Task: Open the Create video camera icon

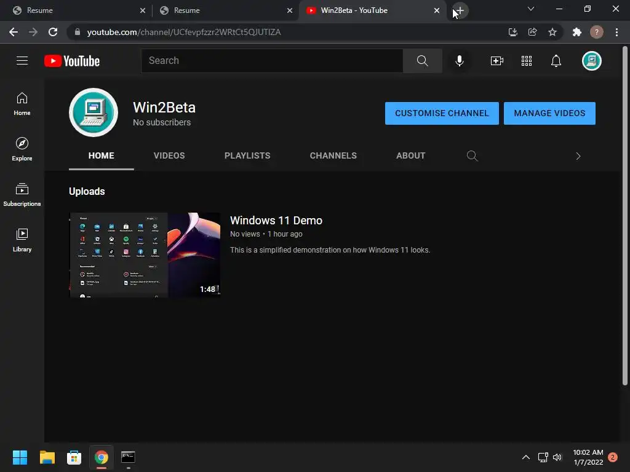Action: [x=497, y=61]
